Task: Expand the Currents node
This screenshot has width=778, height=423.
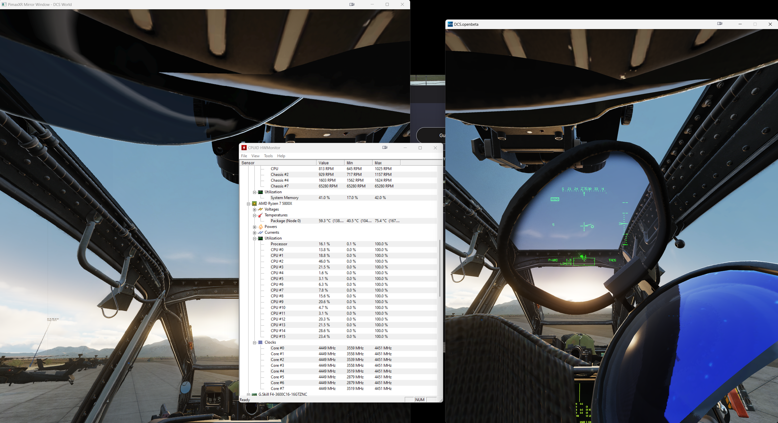Action: 255,233
